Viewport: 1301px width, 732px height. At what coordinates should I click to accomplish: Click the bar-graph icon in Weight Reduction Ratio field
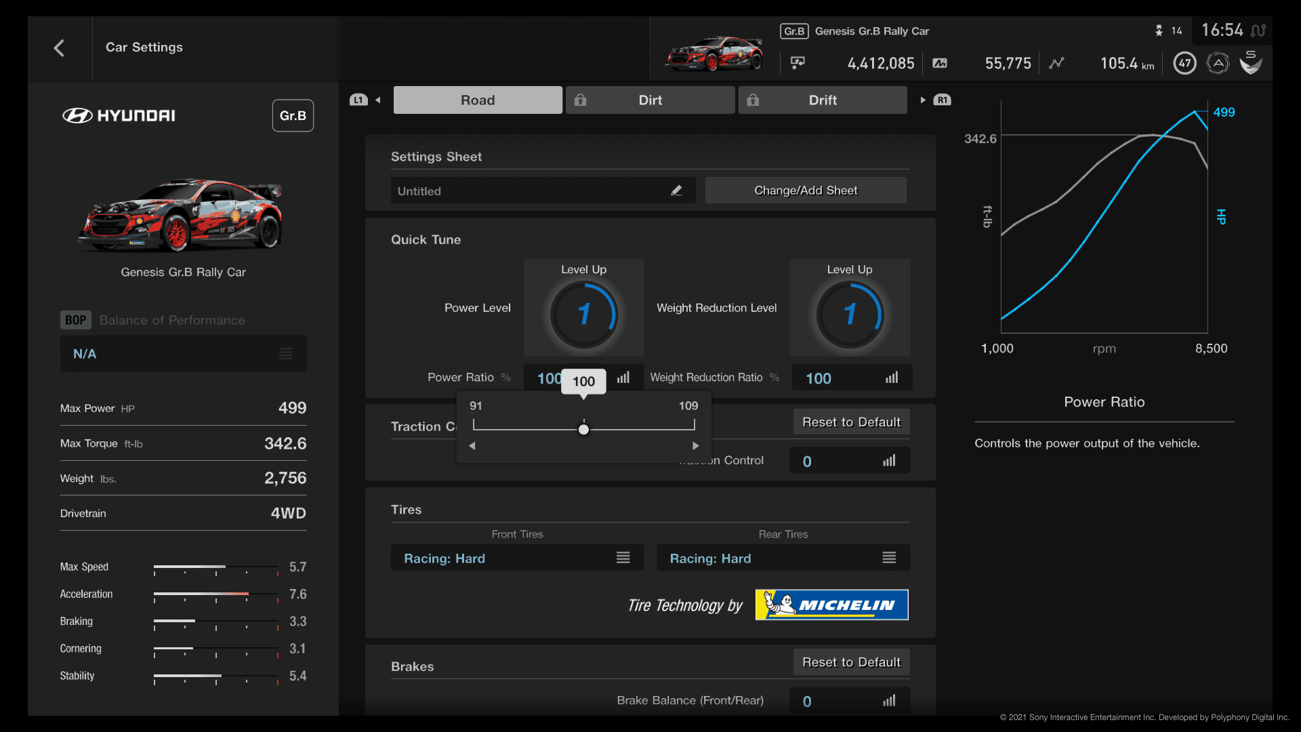point(892,378)
